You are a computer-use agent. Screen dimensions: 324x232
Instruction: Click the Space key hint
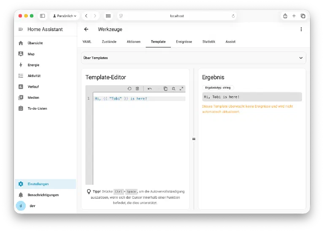131,192
